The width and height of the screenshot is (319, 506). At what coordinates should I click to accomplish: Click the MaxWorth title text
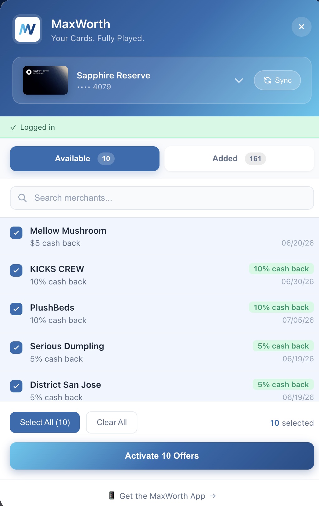[x=81, y=24]
